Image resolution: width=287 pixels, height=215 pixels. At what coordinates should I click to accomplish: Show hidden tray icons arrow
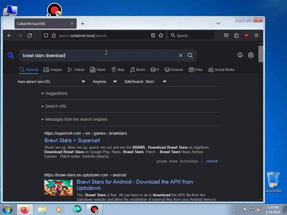[238, 210]
